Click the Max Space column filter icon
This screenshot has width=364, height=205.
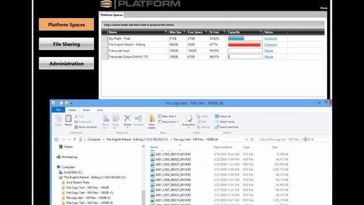point(184,32)
